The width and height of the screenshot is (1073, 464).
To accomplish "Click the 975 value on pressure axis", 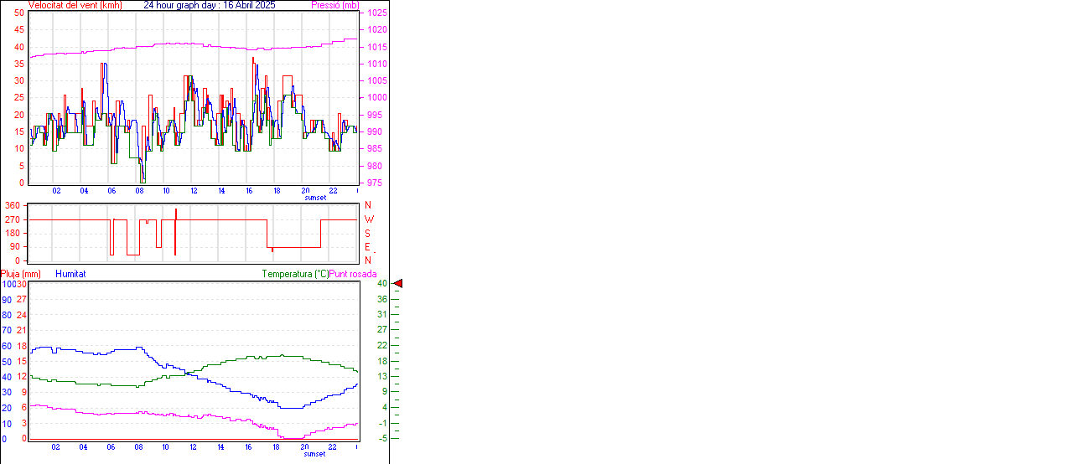I will click(374, 183).
